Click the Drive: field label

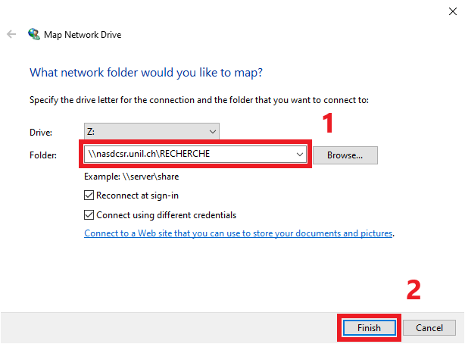point(41,133)
